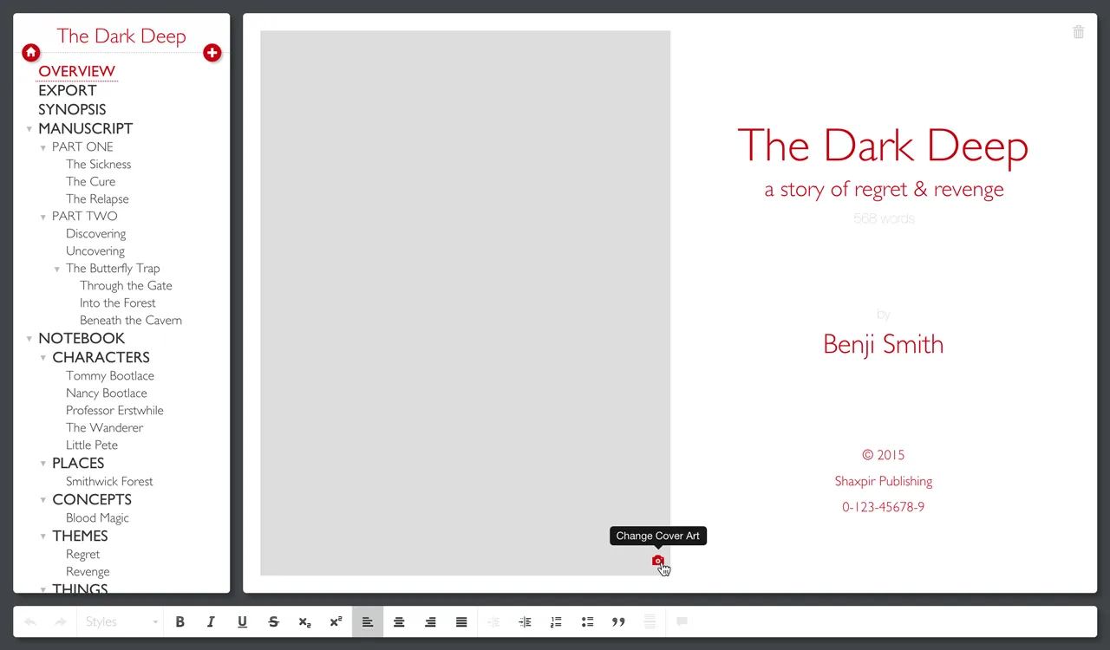Apply strikethrough formatting
The width and height of the screenshot is (1110, 650).
pyautogui.click(x=274, y=621)
